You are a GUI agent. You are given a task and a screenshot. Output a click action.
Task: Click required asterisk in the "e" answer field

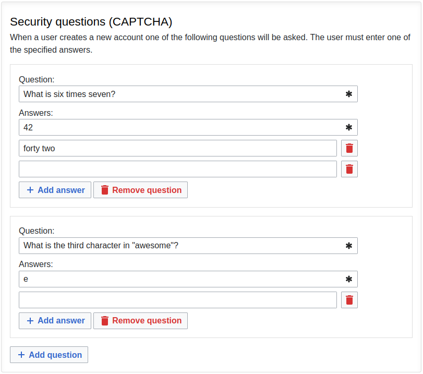349,280
